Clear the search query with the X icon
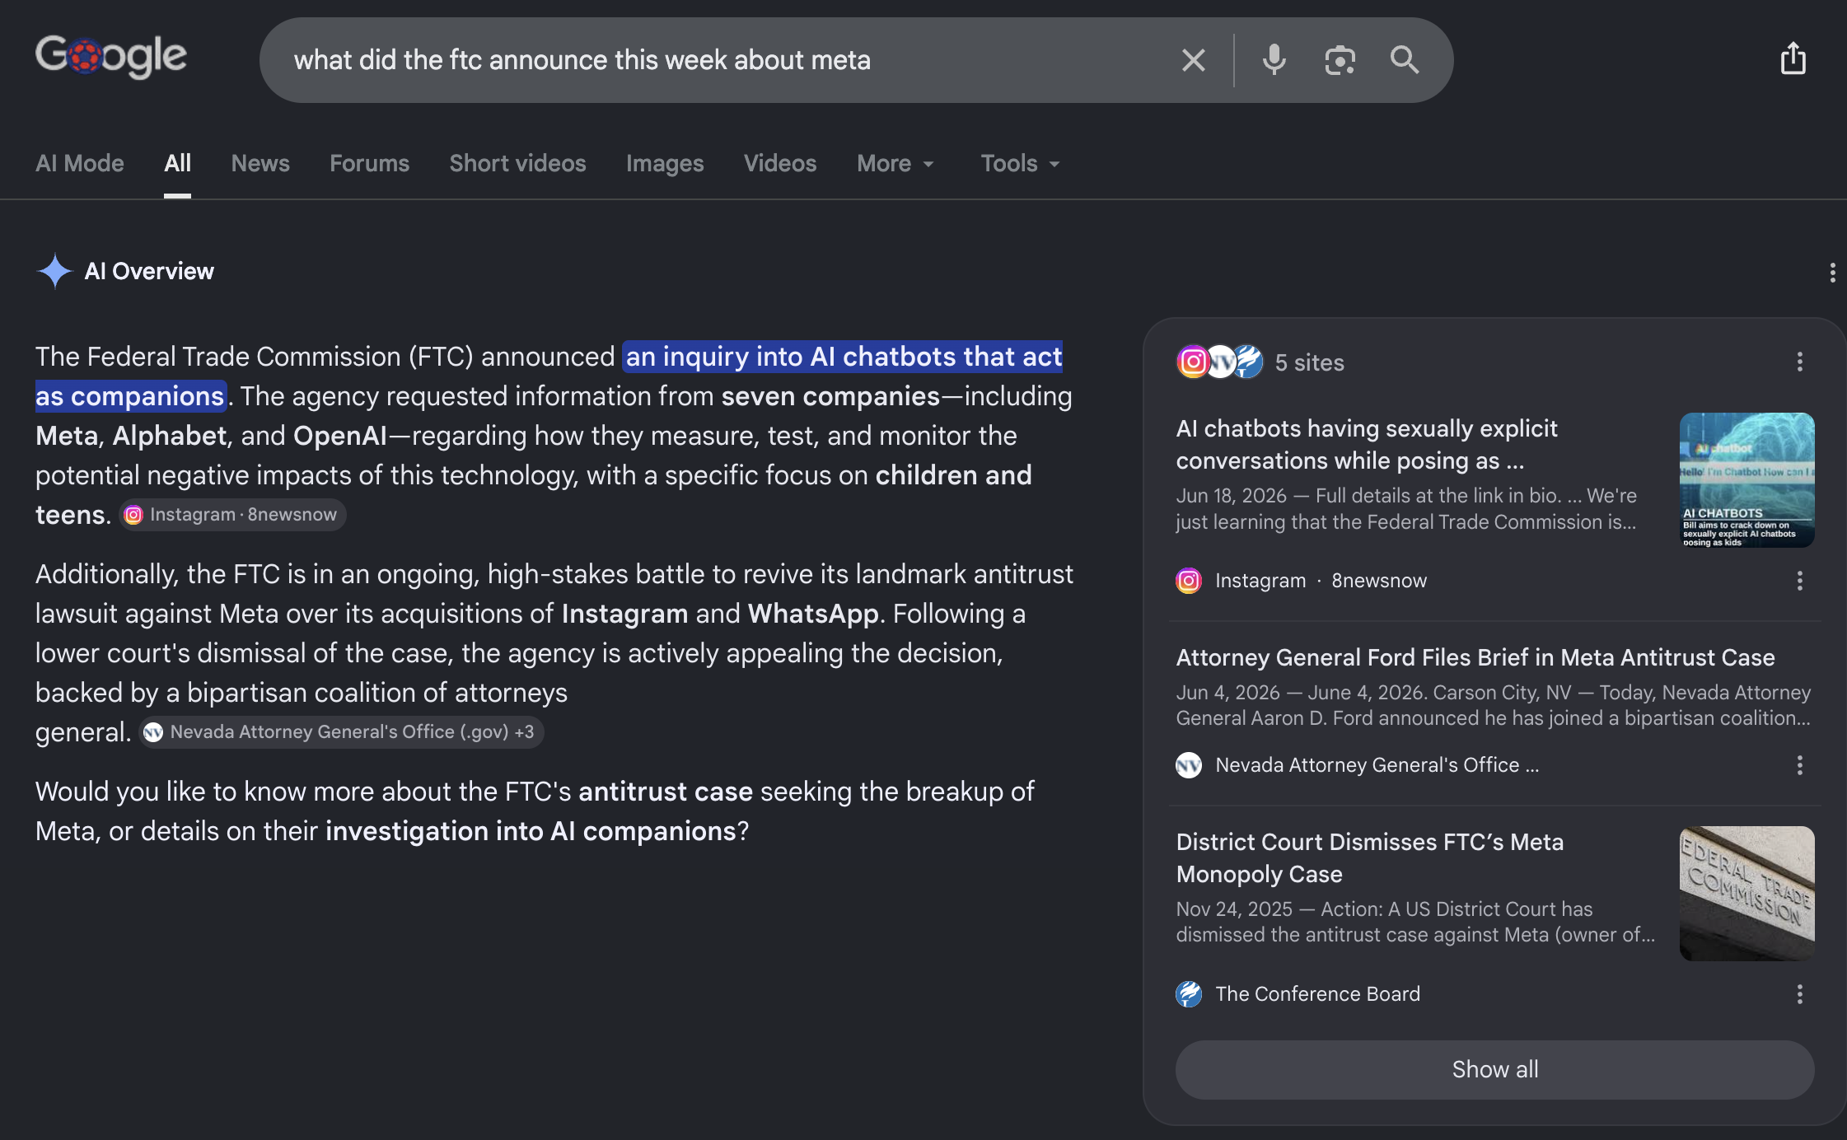This screenshot has width=1847, height=1140. tap(1193, 60)
